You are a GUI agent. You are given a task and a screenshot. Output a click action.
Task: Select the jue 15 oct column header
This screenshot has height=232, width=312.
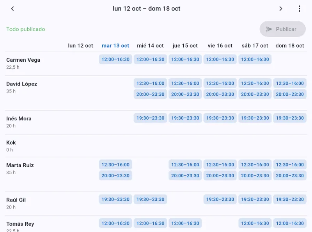tap(185, 46)
